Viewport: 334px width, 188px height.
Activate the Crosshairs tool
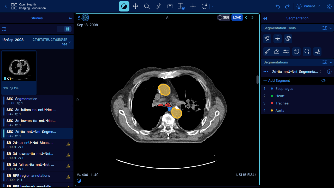(x=193, y=6)
